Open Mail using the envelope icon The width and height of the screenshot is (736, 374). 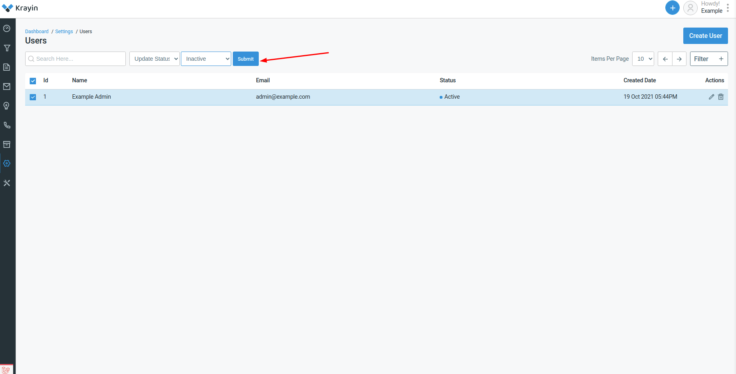[x=7, y=86]
